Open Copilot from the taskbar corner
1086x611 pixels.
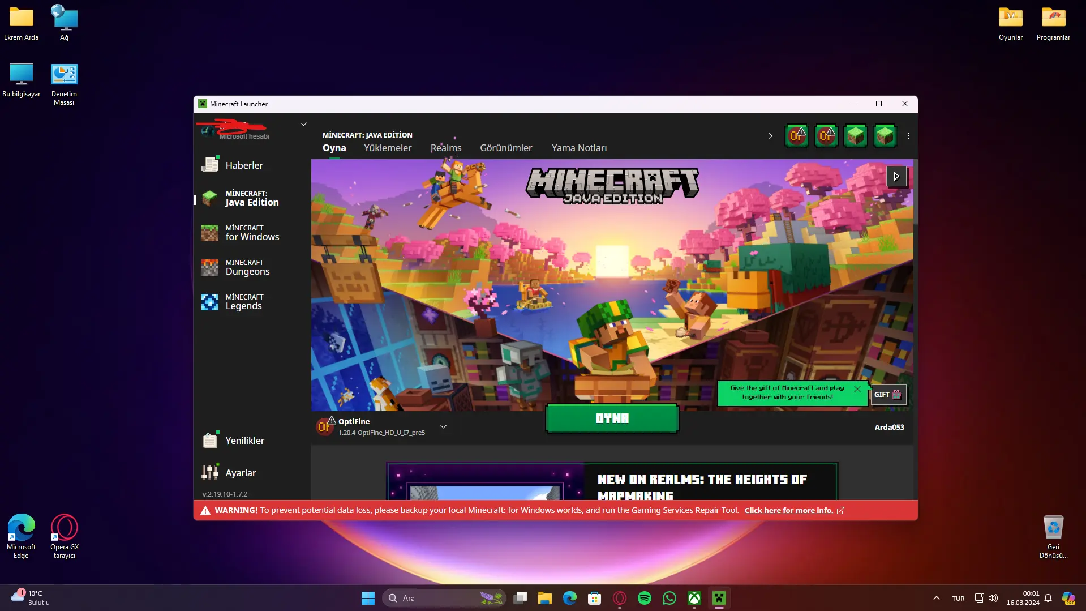pyautogui.click(x=1068, y=598)
